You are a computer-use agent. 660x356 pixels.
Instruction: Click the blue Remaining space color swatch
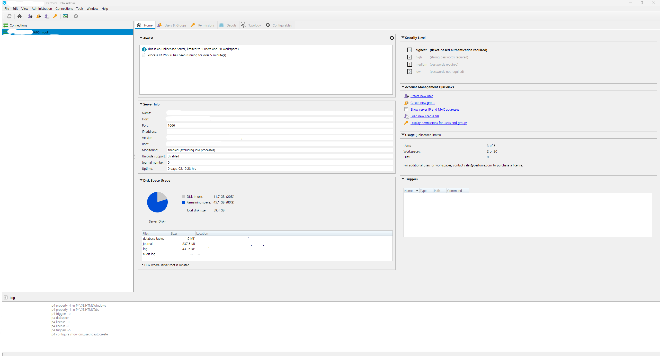click(x=184, y=202)
